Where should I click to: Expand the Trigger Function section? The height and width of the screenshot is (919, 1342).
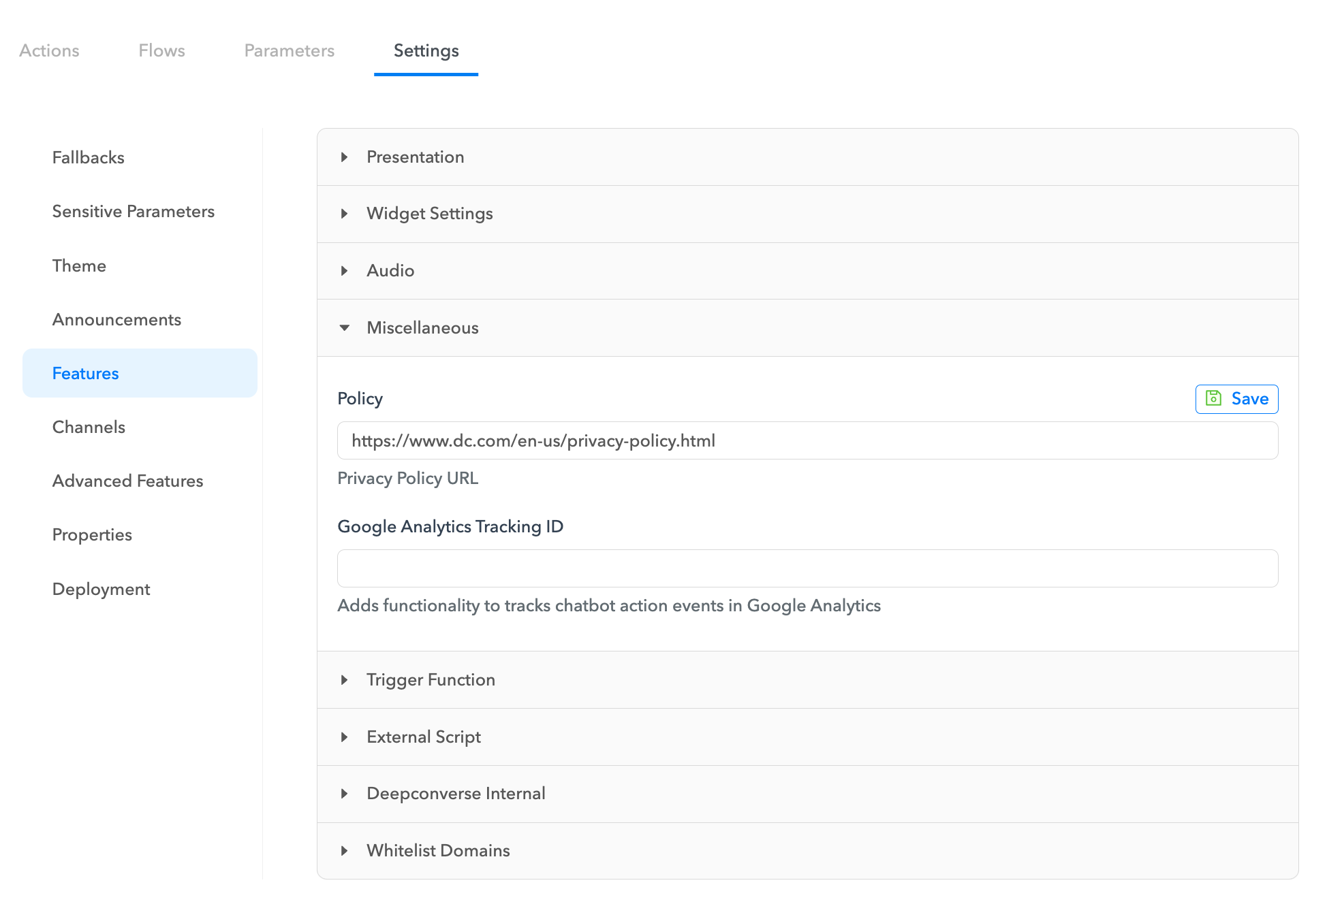click(430, 680)
